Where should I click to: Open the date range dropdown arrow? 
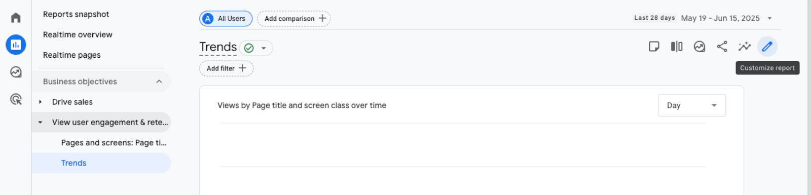tap(769, 18)
